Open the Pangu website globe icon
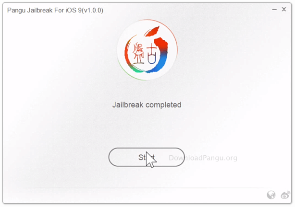Screen dimensions: 295x207 (x=271, y=195)
